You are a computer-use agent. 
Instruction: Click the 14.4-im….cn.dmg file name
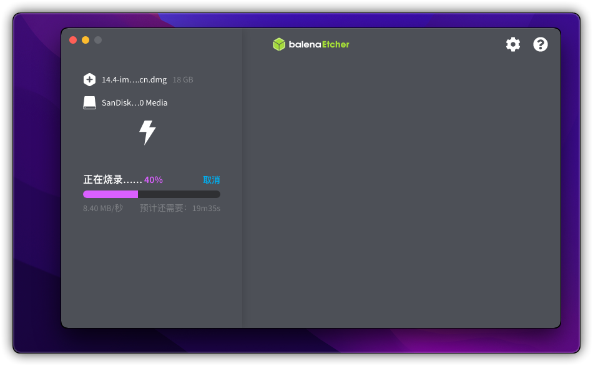coord(134,80)
